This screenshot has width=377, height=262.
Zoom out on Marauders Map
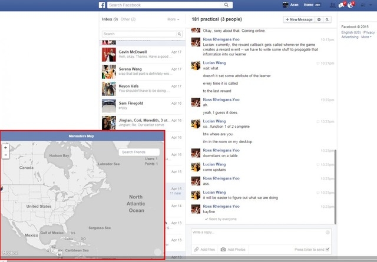tap(5, 155)
